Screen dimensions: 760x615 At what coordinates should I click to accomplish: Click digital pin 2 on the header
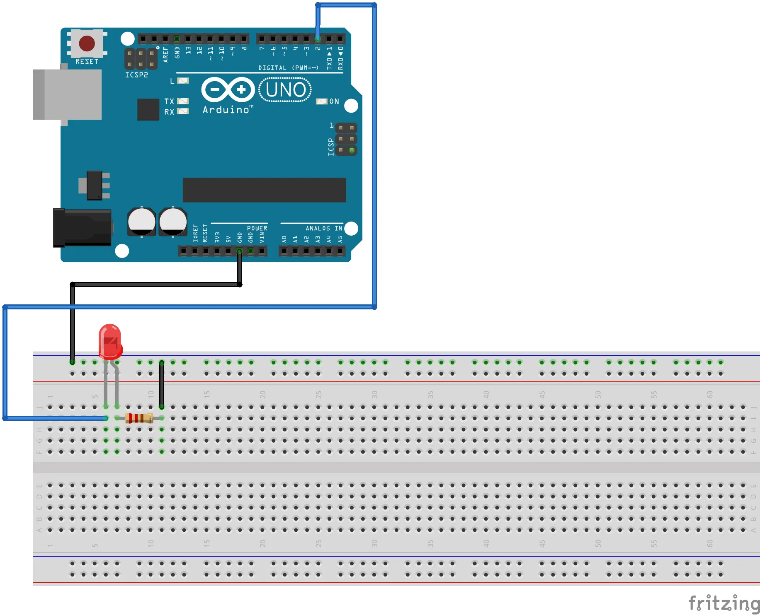point(318,39)
